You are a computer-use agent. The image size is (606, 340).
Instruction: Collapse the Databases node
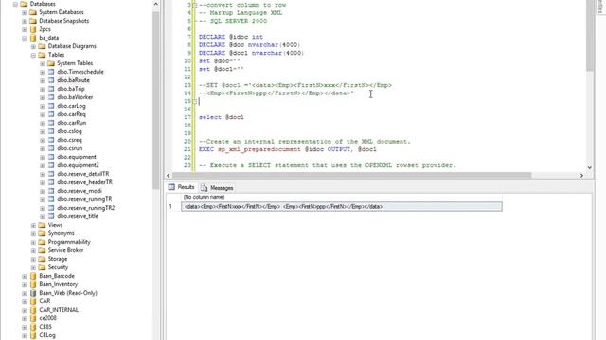click(15, 4)
